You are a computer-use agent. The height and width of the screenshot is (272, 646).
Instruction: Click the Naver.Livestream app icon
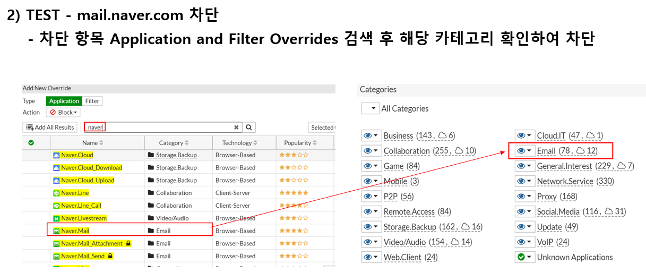(x=57, y=218)
